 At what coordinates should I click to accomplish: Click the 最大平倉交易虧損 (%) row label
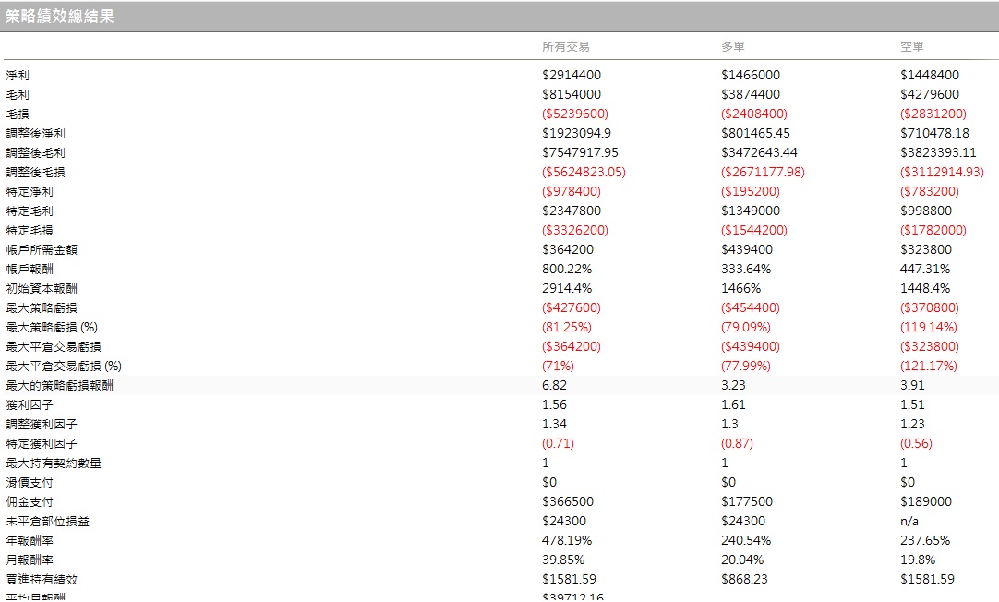(x=64, y=367)
